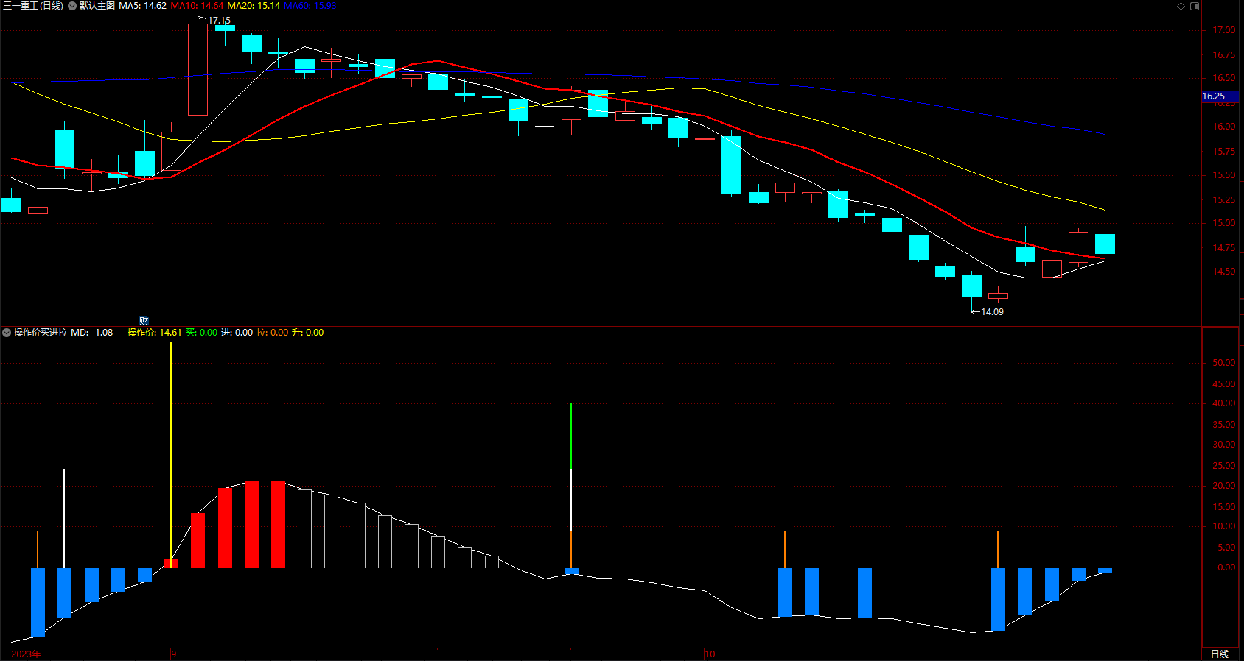Viewport: 1244px width, 661px height.
Task: Open dropdown arrow beside 默认主图
Action: pyautogui.click(x=72, y=6)
